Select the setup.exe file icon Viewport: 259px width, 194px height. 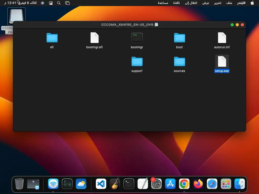222,61
